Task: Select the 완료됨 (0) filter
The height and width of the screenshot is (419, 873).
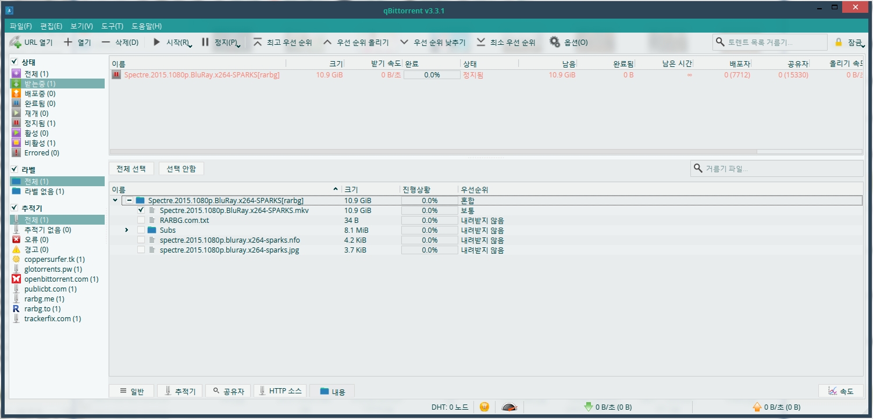Action: pyautogui.click(x=57, y=103)
